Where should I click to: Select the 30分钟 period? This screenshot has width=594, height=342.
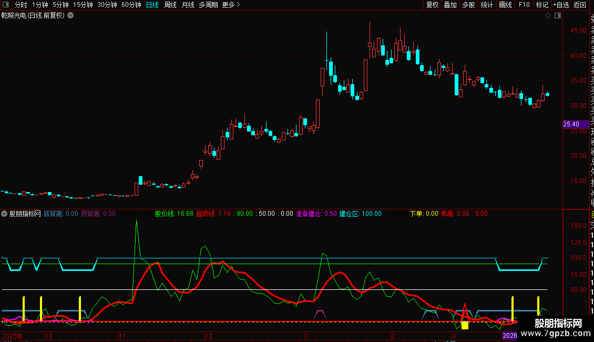tap(107, 5)
